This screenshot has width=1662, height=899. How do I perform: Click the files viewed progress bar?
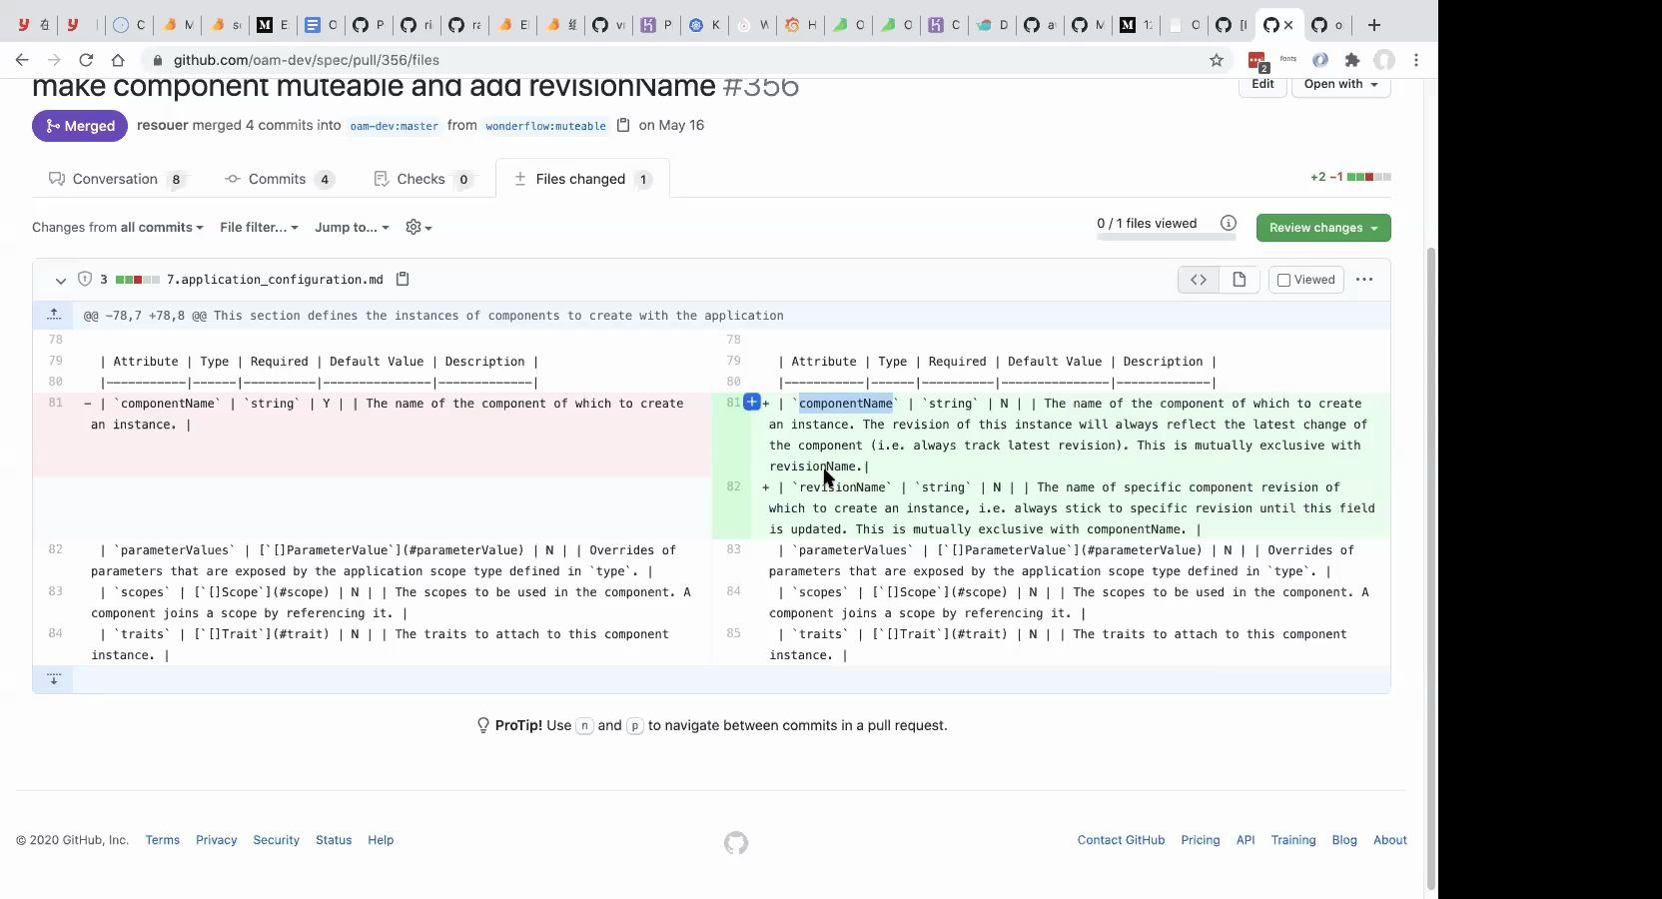(x=1167, y=238)
